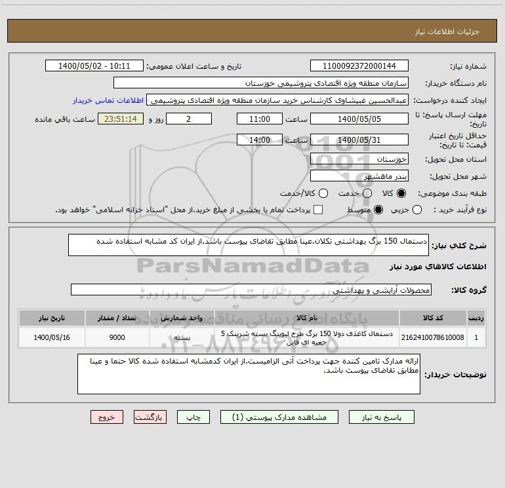This screenshot has width=505, height=488.
Task: Click the response deadline time 11:00
Action: click(260, 119)
